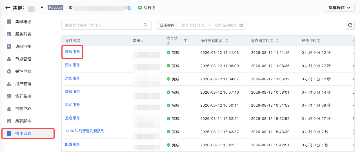Open 卸载服务 log from 11:41:03
The width and height of the screenshot is (360, 152).
tap(72, 52)
